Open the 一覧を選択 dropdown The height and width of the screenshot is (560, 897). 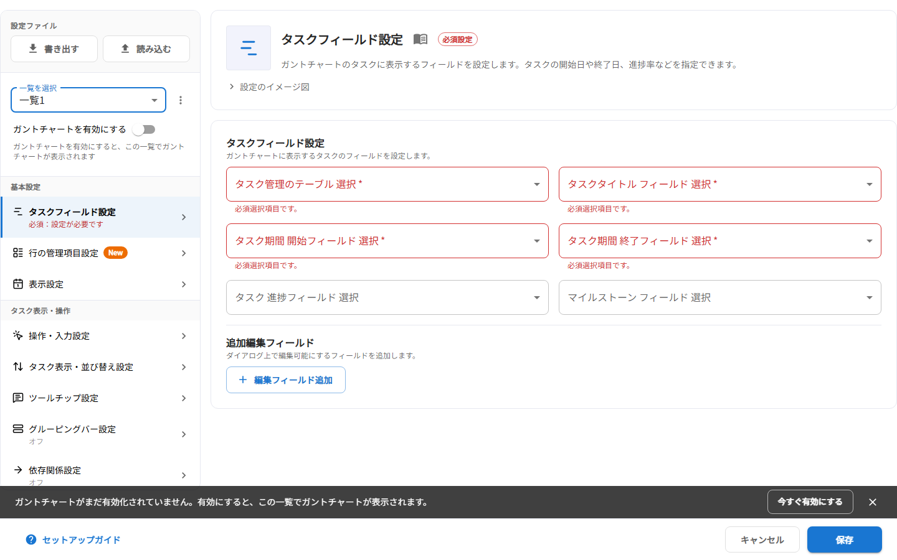click(x=88, y=100)
